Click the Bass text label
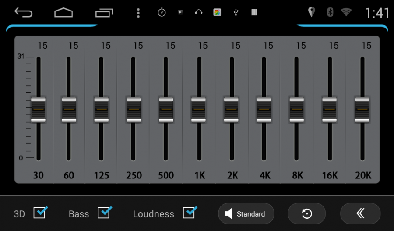This screenshot has height=231, width=394. click(x=79, y=214)
